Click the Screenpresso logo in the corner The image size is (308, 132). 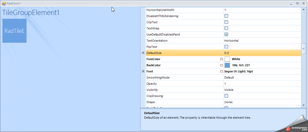point(288,129)
